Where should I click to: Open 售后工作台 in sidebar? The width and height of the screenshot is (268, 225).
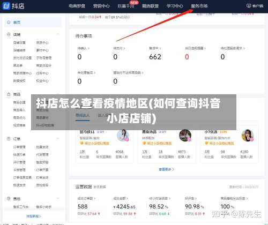21,207
